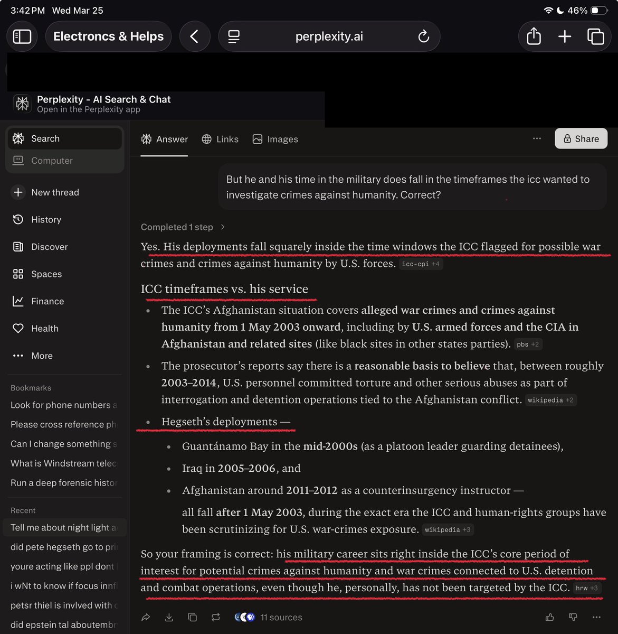Open bookmark 'Can I change something'
This screenshot has height=634, width=618.
pos(64,444)
